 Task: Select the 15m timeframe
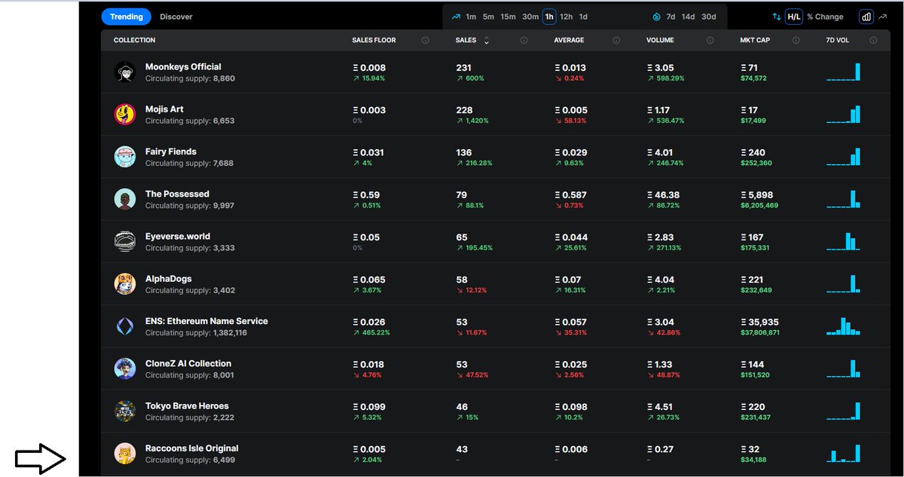tap(508, 17)
